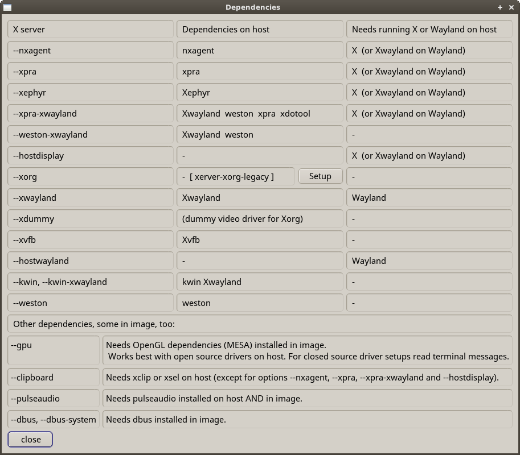This screenshot has width=520, height=455.
Task: Close window via the title bar X icon
Action: point(511,7)
